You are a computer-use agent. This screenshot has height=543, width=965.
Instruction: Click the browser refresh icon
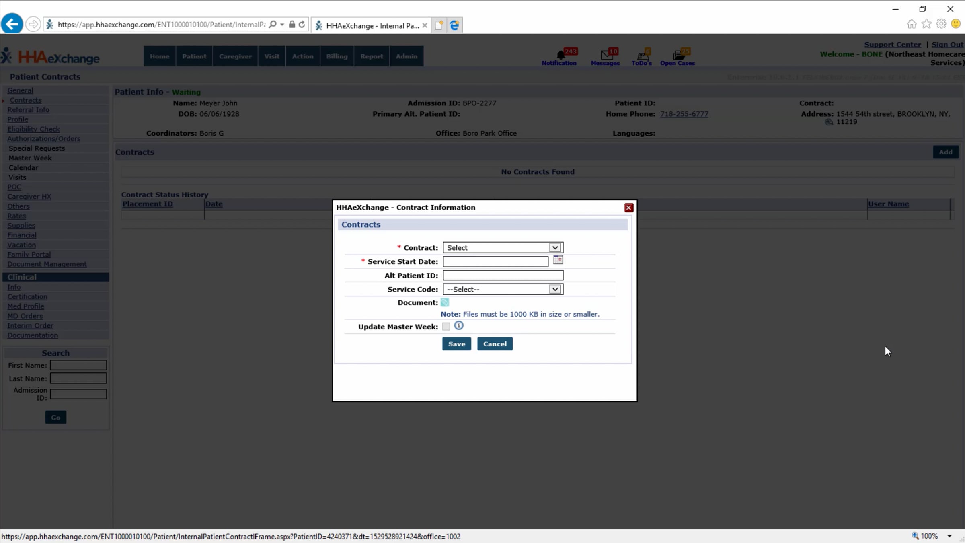pyautogui.click(x=302, y=25)
